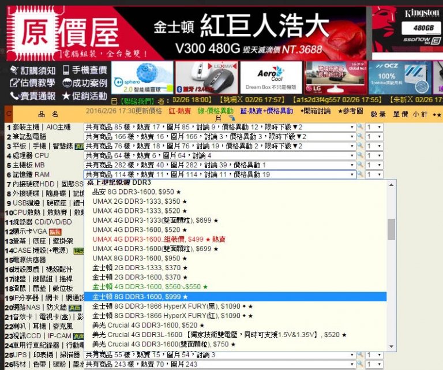Click search icon for 記憶體 RAM row
Viewport: 443px width, 370px height.
pyautogui.click(x=360, y=174)
